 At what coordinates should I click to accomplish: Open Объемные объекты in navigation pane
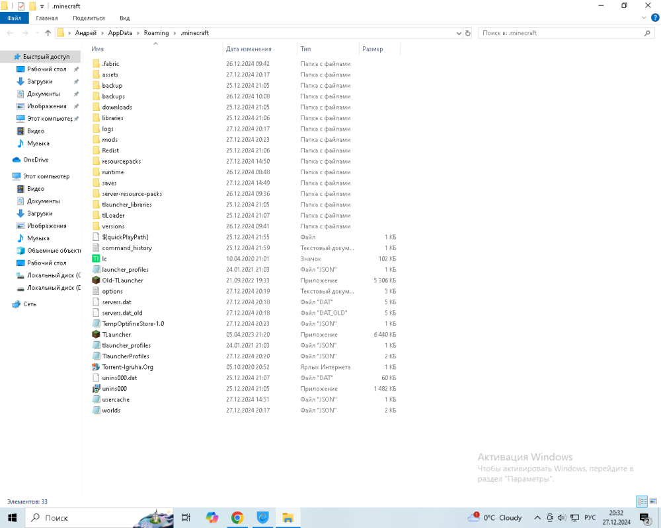[48, 251]
